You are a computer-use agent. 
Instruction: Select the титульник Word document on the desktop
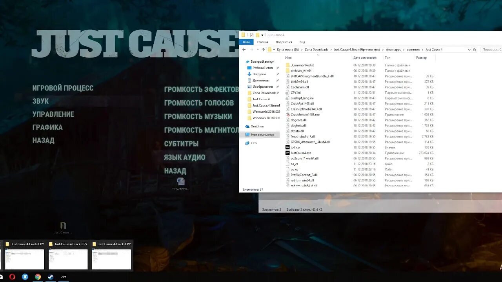[x=181, y=183]
